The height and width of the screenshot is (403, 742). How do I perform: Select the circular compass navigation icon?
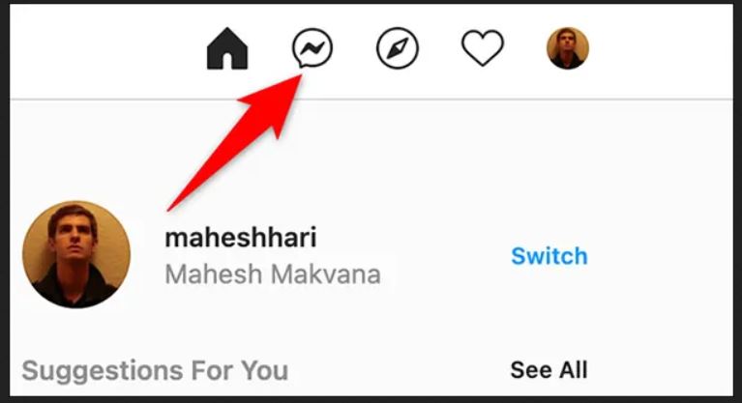click(x=398, y=48)
